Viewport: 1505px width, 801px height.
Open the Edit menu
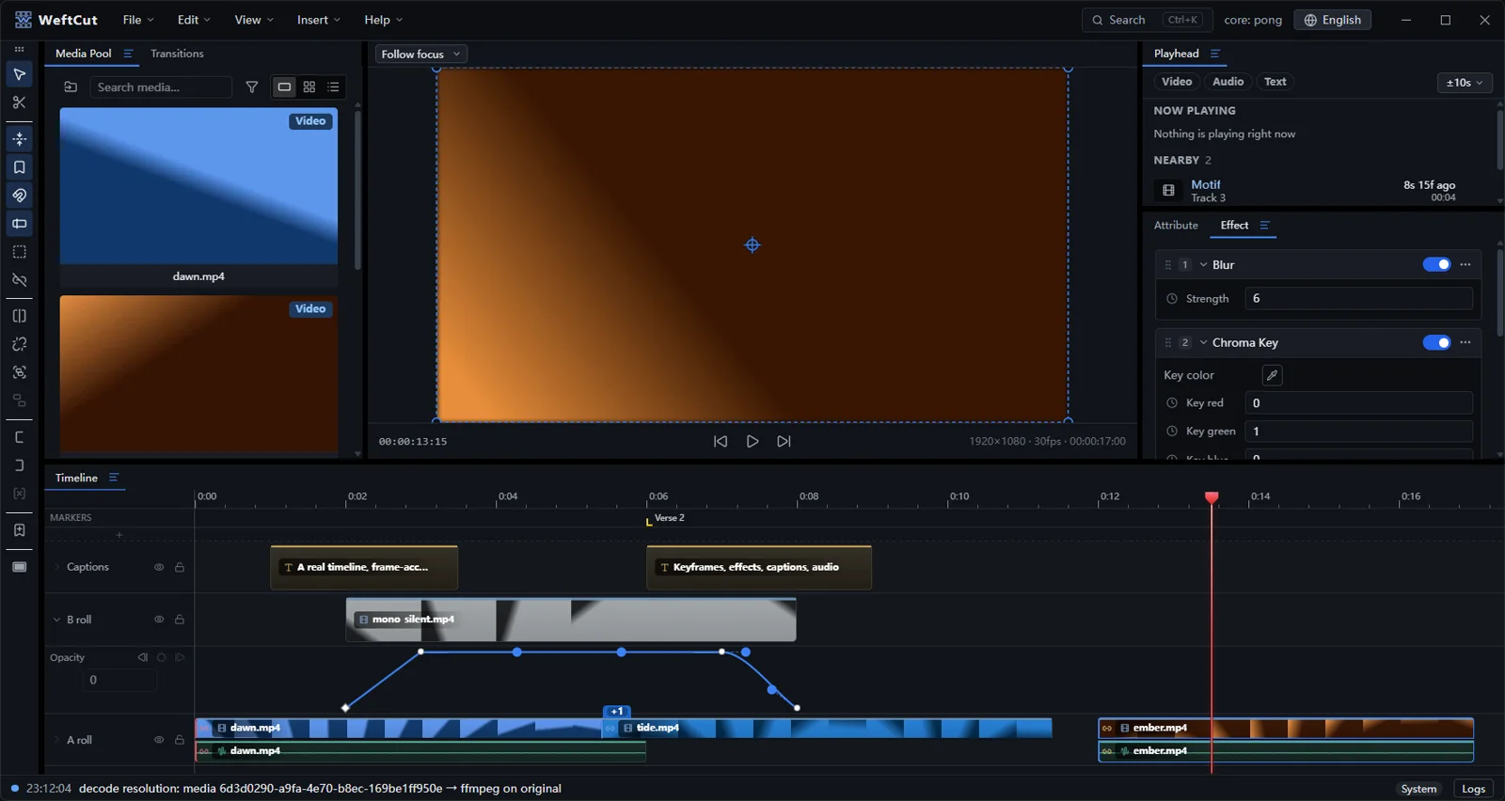click(x=194, y=20)
